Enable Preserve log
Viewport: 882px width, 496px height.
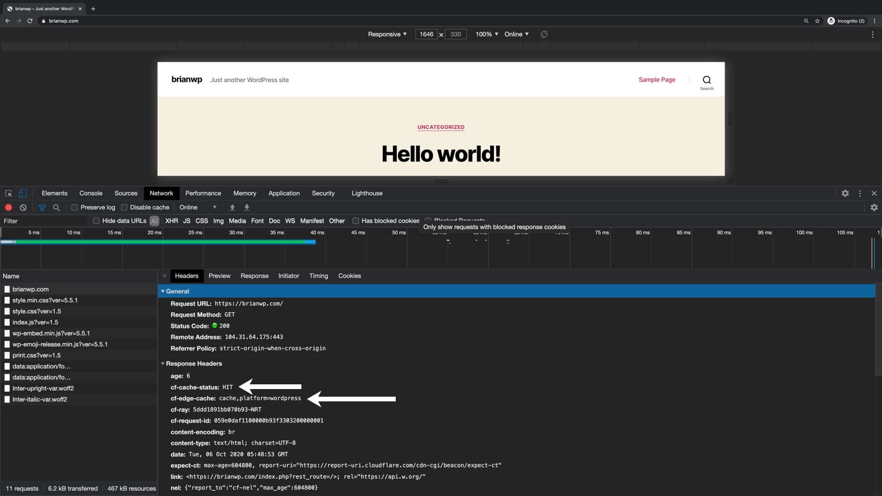75,207
